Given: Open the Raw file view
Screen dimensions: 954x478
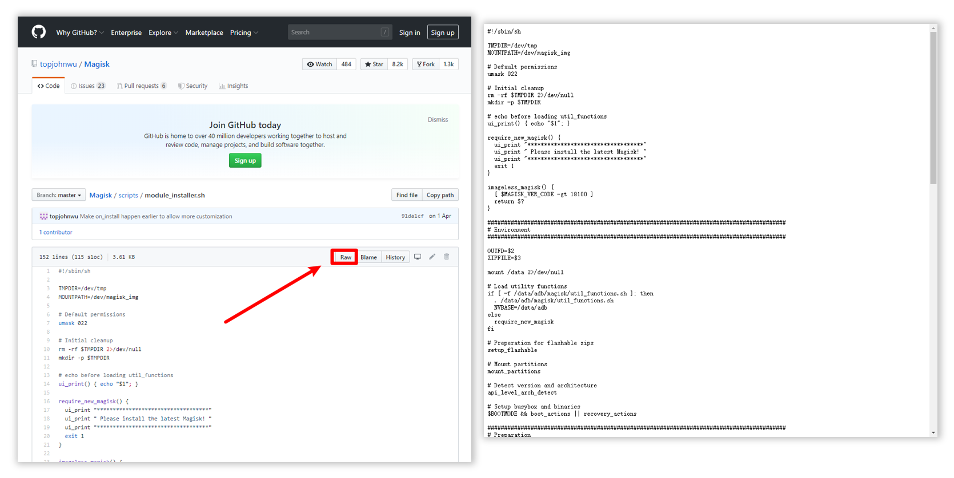Looking at the screenshot, I should (346, 257).
